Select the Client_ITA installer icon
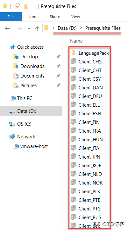 pyautogui.click(x=74, y=148)
